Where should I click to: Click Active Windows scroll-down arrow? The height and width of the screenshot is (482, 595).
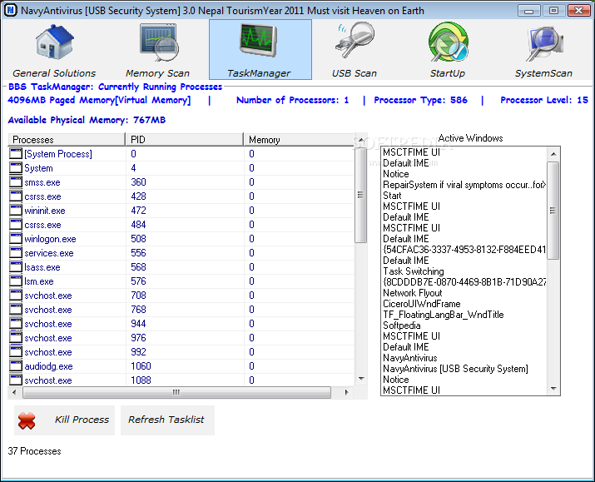coord(553,388)
